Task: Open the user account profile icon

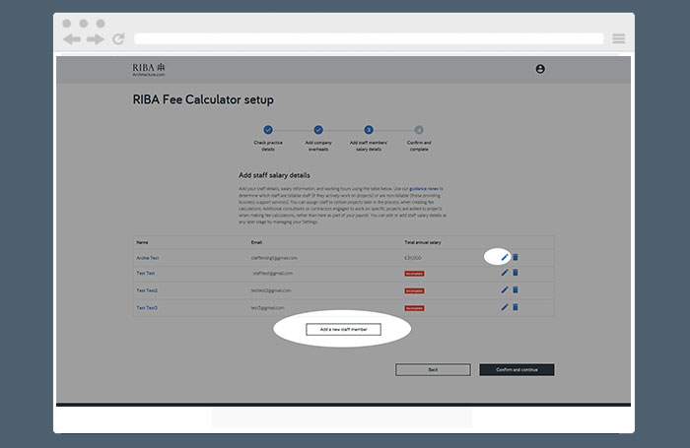Action: [x=540, y=69]
